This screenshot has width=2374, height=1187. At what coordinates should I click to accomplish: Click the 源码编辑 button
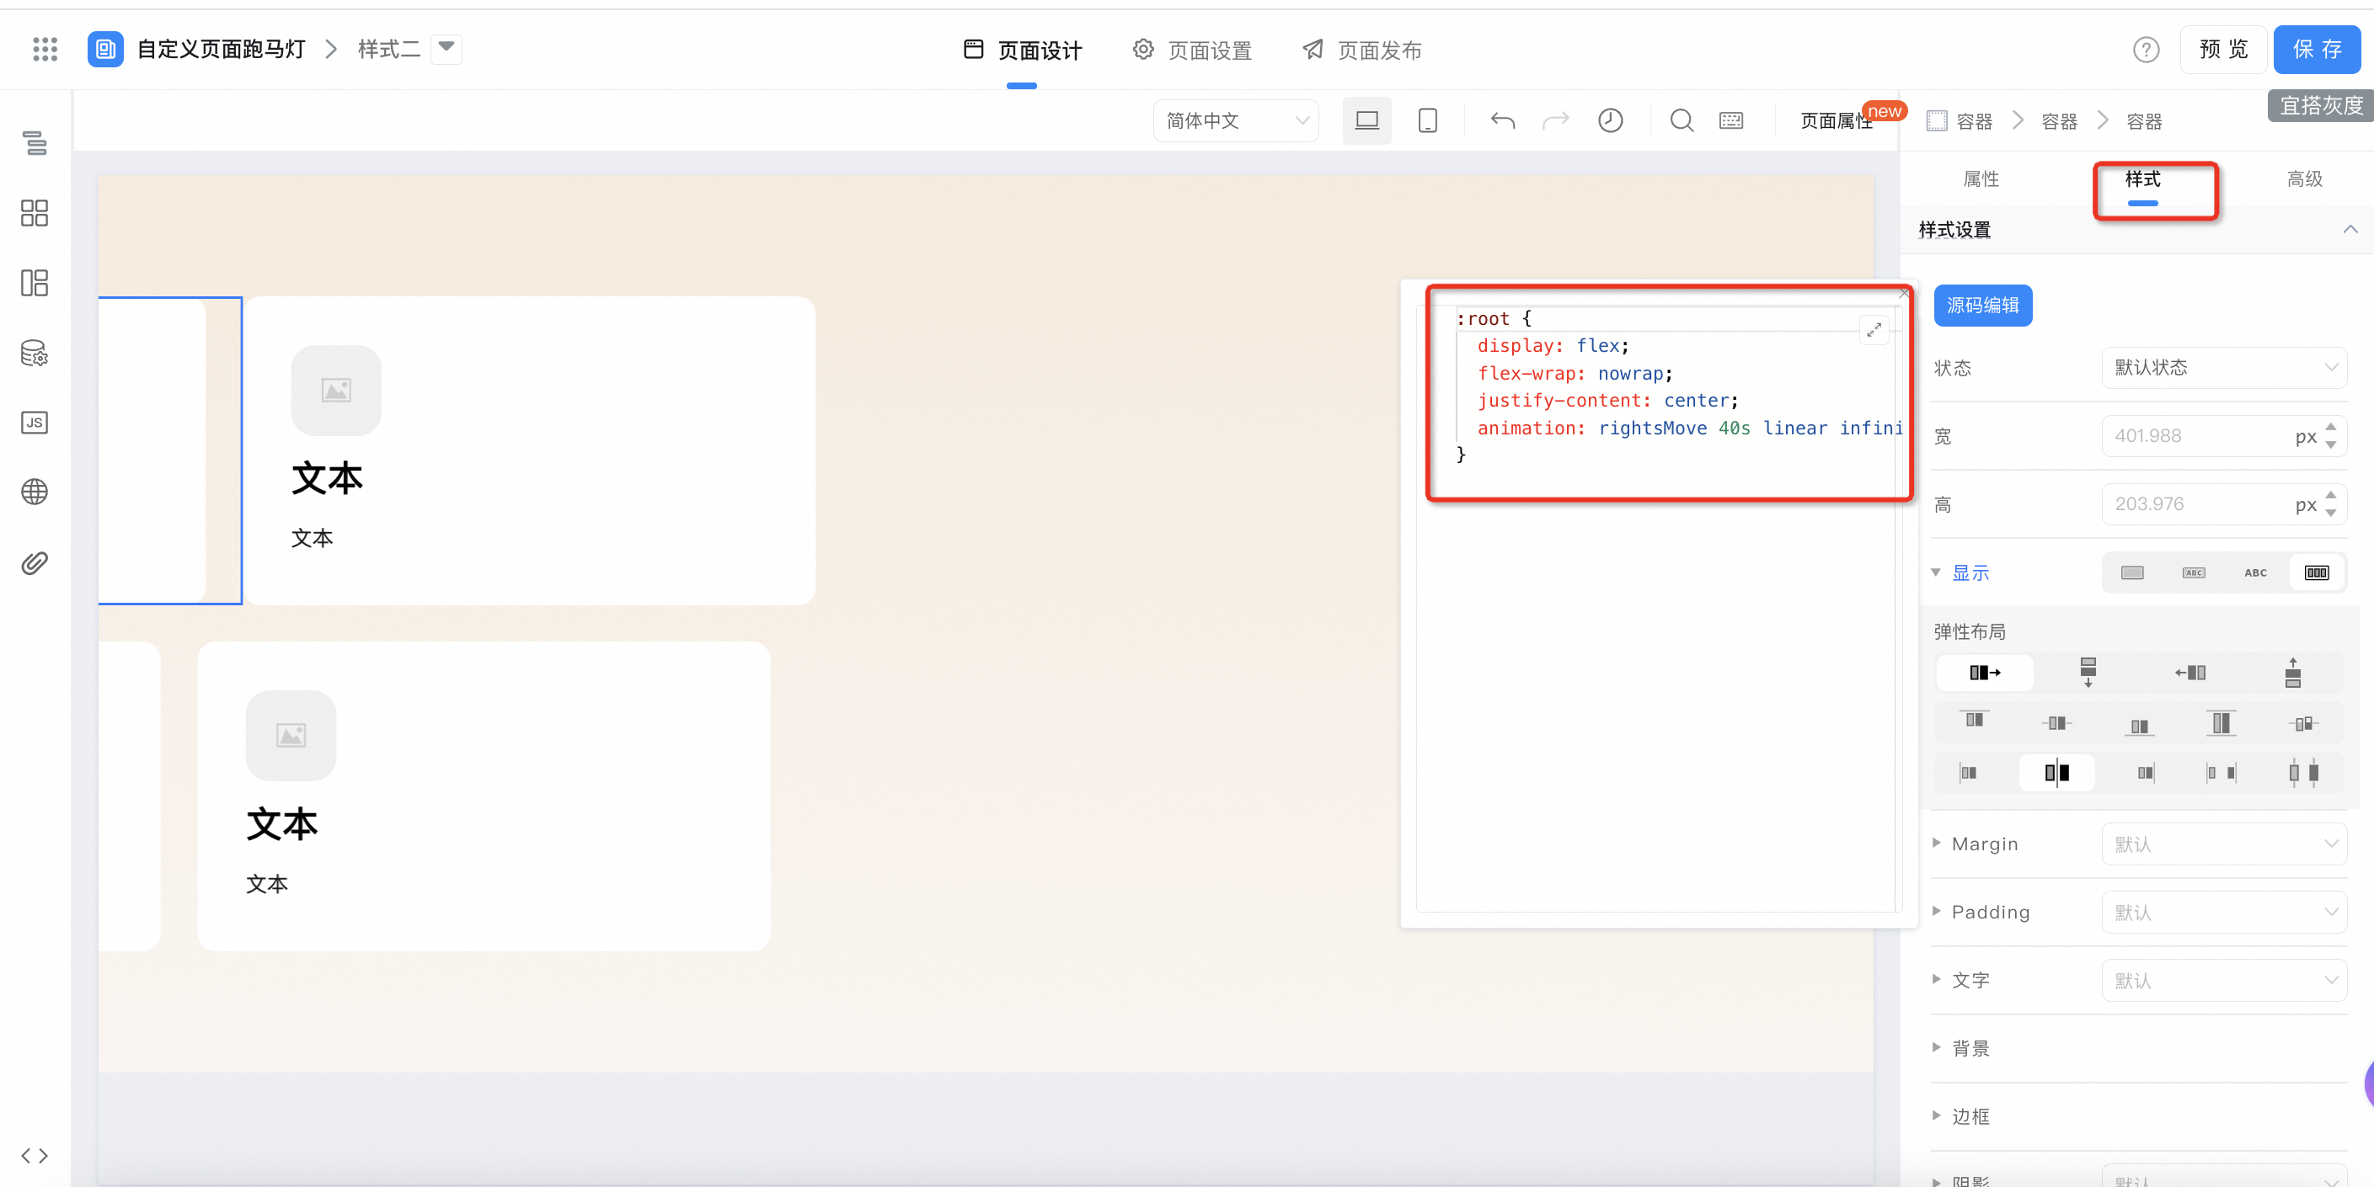pyautogui.click(x=1982, y=306)
